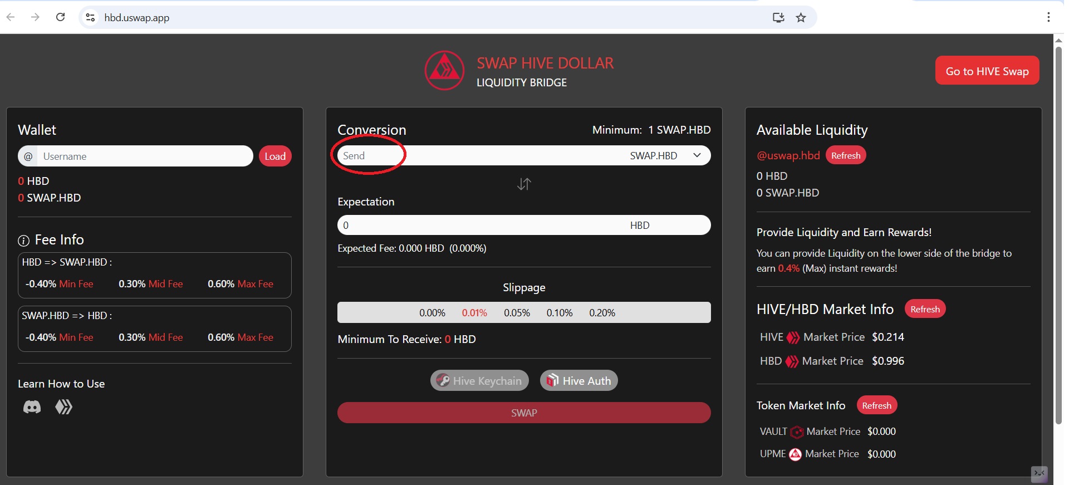Click the Username input field
Viewport: 1069px width, 485px height.
(x=145, y=156)
